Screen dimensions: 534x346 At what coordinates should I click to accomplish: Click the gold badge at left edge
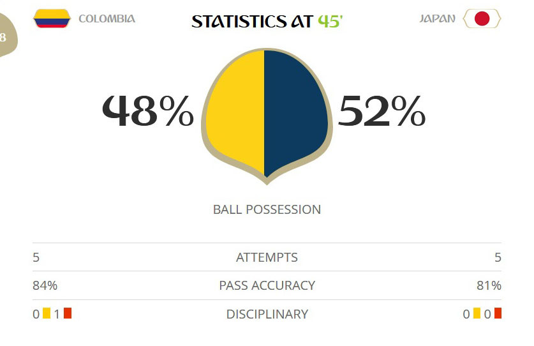(6, 38)
